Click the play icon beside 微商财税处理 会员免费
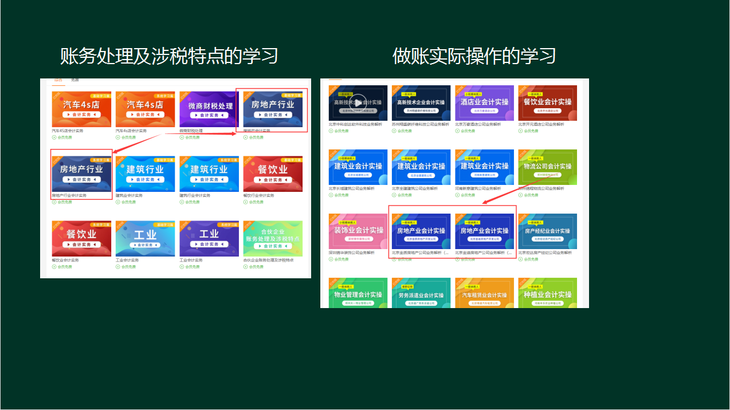 tap(182, 137)
